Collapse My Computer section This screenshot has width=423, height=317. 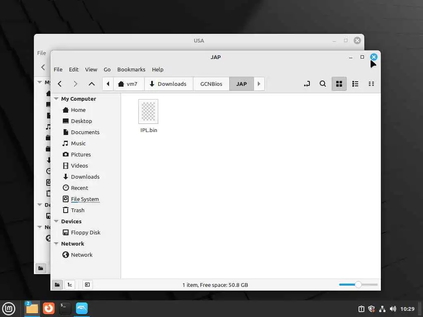[56, 99]
